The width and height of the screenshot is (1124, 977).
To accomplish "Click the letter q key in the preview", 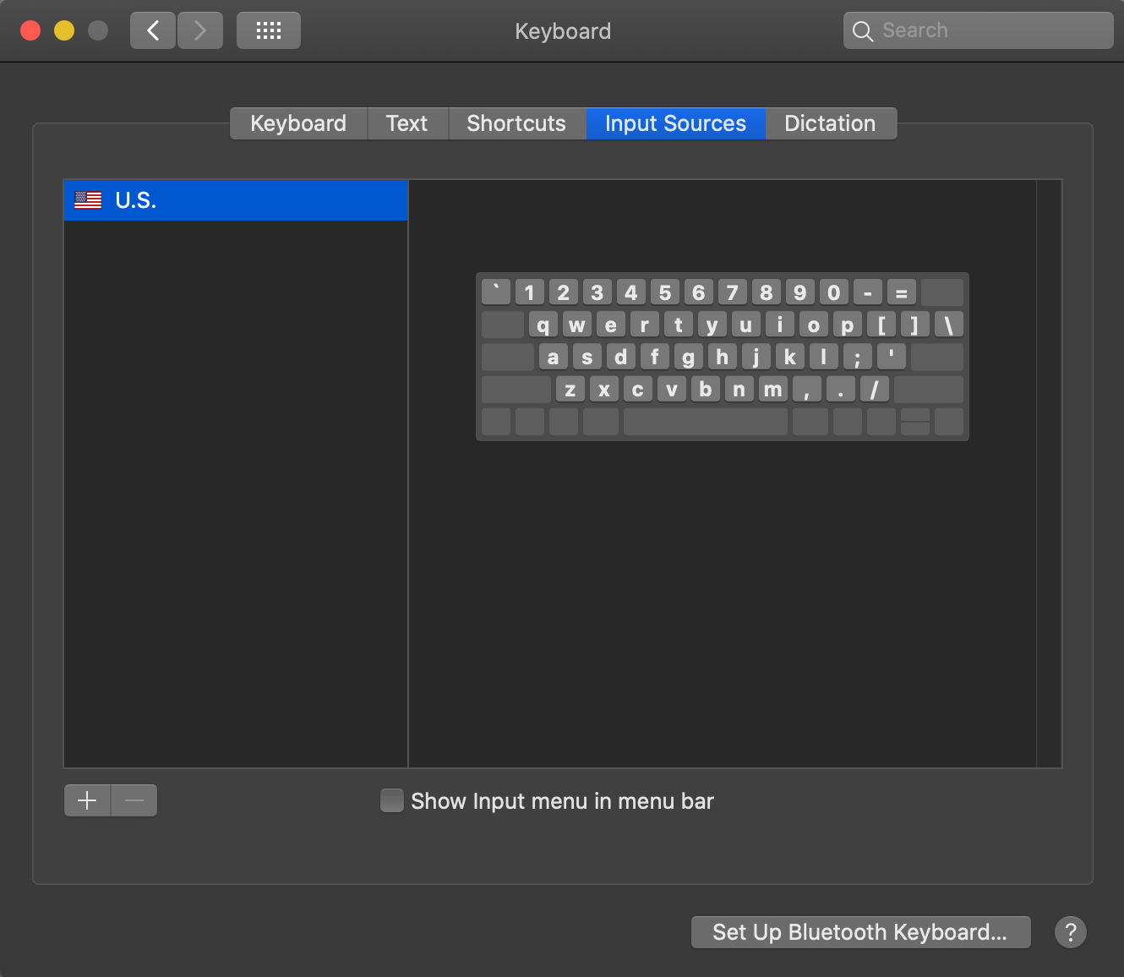I will (543, 325).
